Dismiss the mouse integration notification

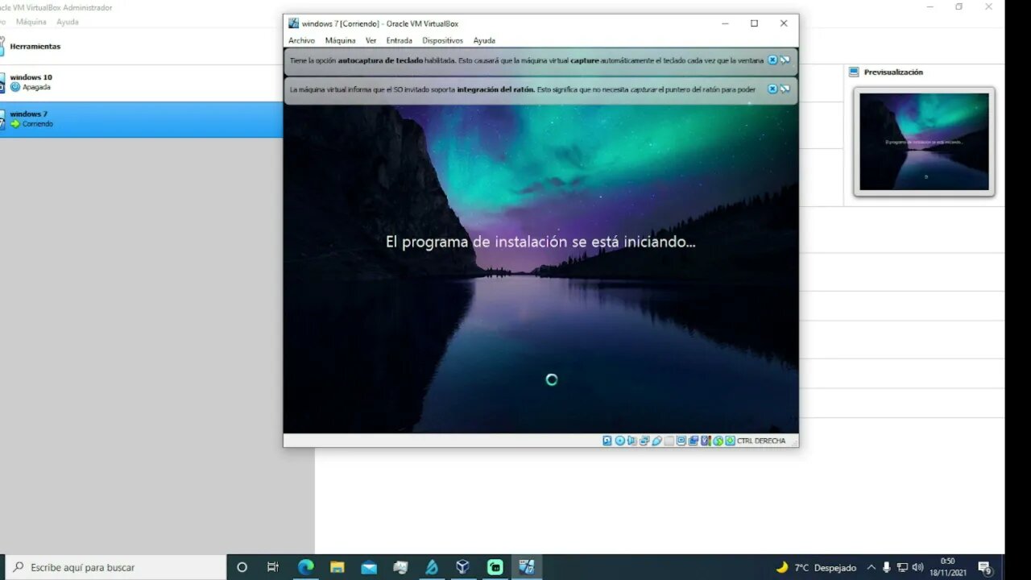(x=772, y=89)
